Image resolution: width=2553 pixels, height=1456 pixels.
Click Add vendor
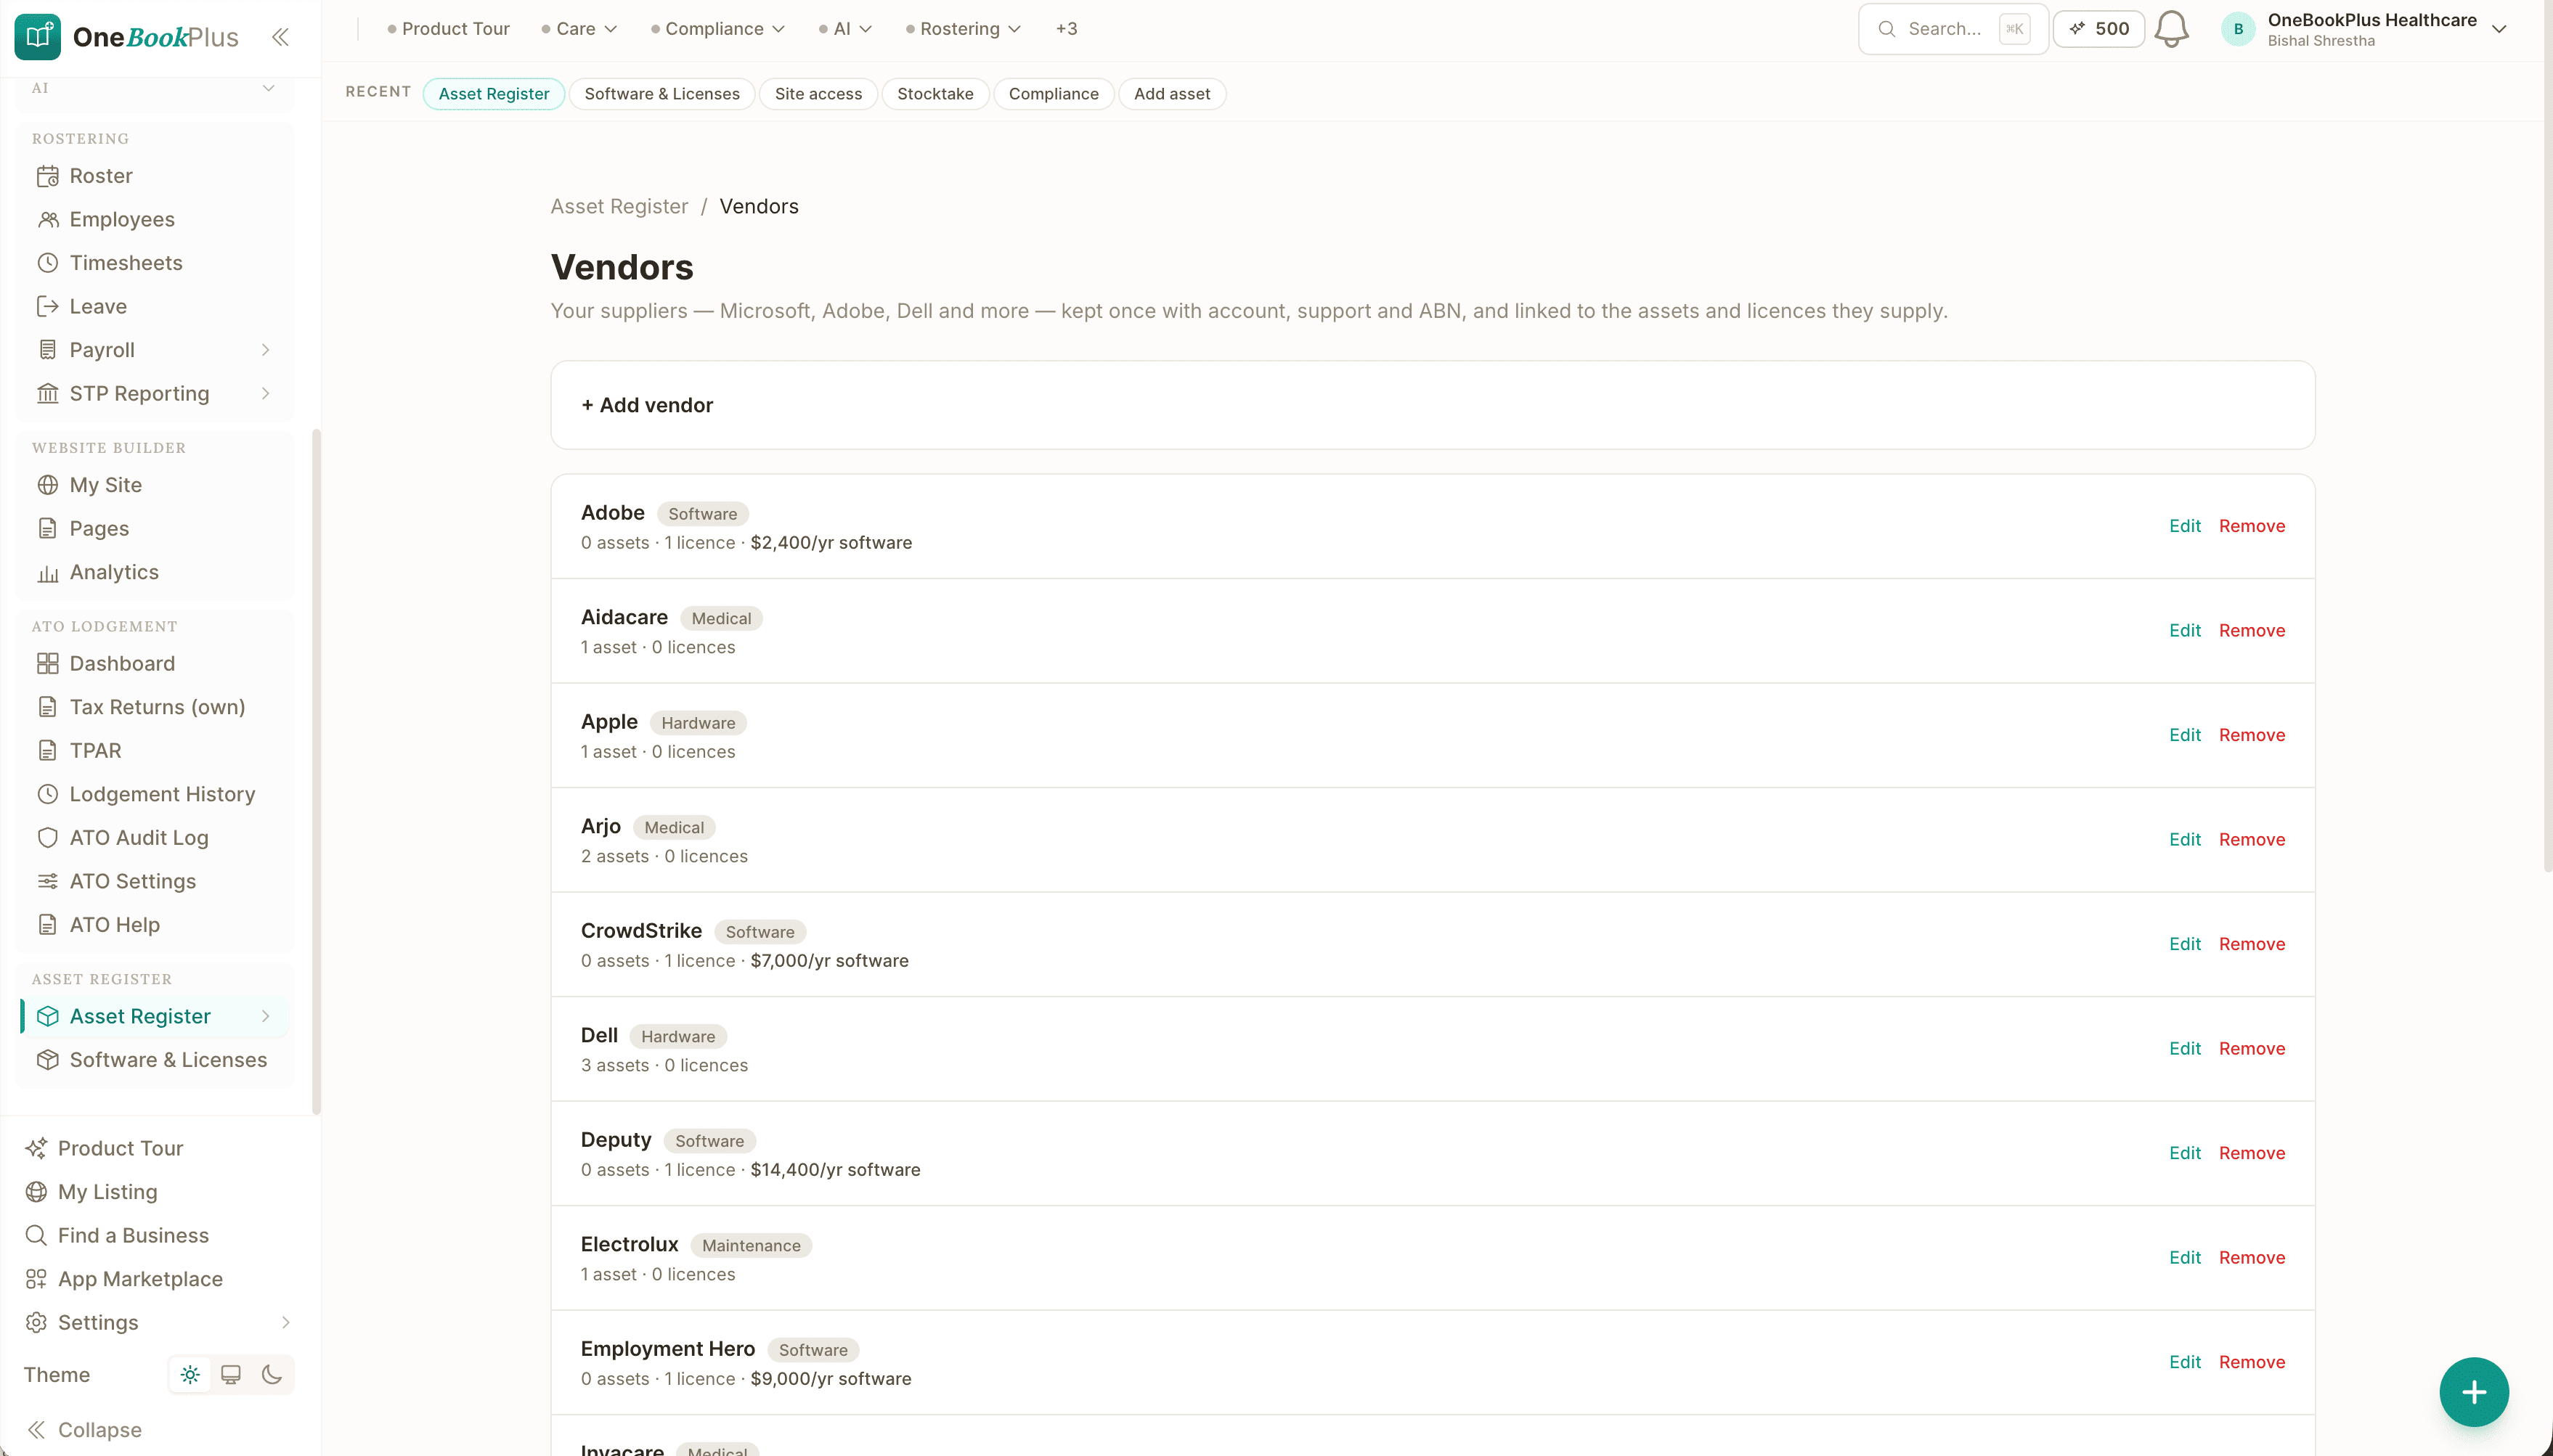point(647,405)
